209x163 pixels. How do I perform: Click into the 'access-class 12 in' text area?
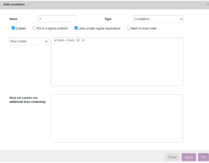pos(117,62)
